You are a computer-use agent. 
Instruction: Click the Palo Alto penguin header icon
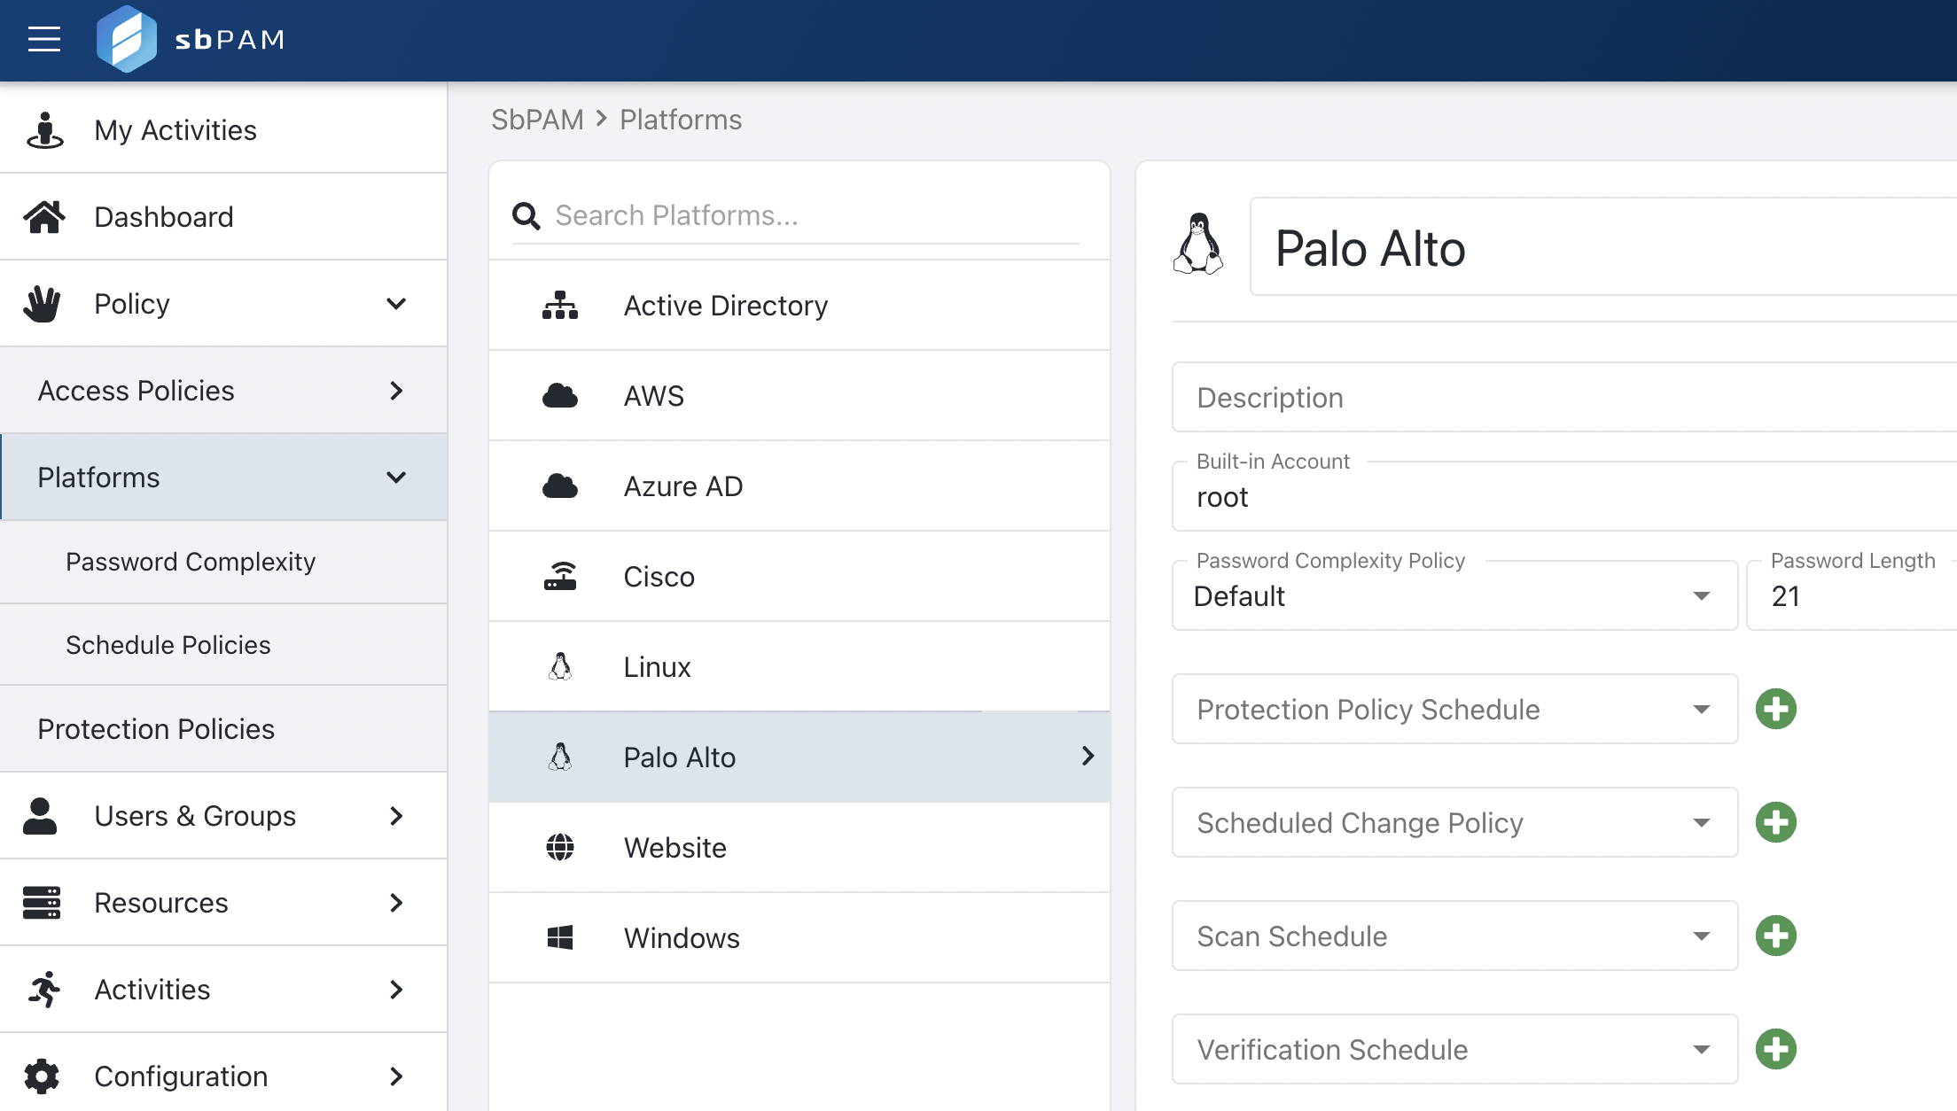tap(1198, 245)
